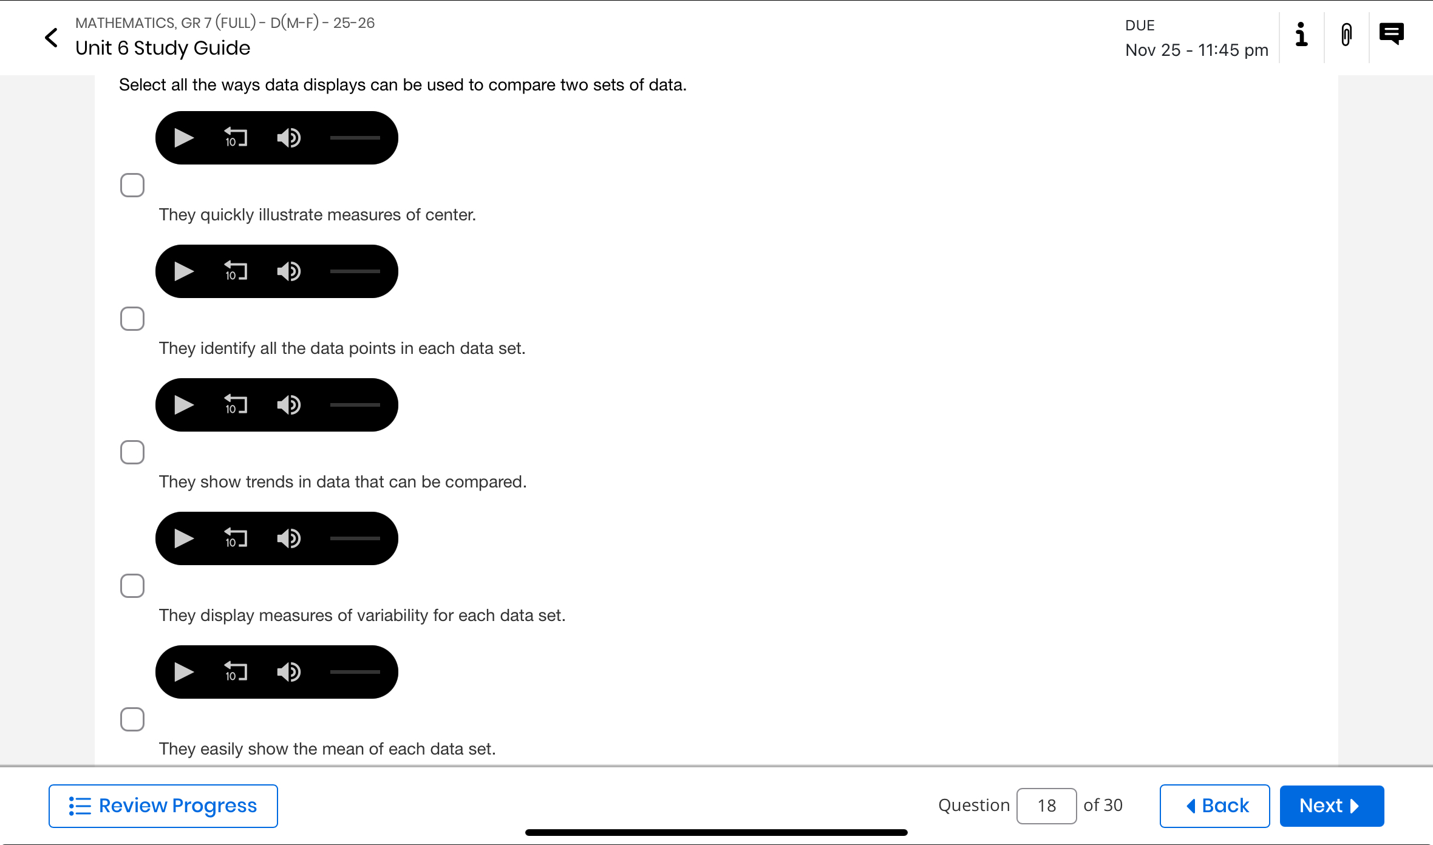Open the comments speech bubble icon
1433x845 pixels.
pos(1391,33)
